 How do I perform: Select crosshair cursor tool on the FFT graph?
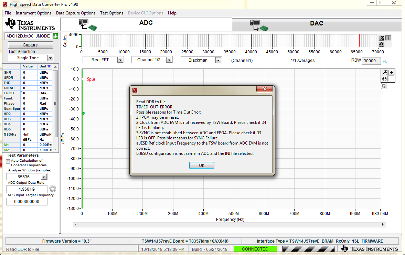point(391,72)
